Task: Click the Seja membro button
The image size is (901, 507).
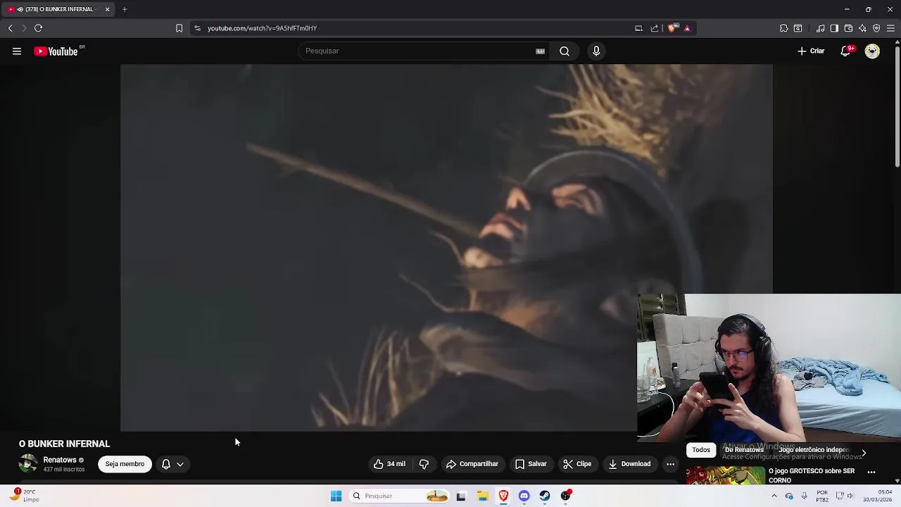Action: click(125, 464)
